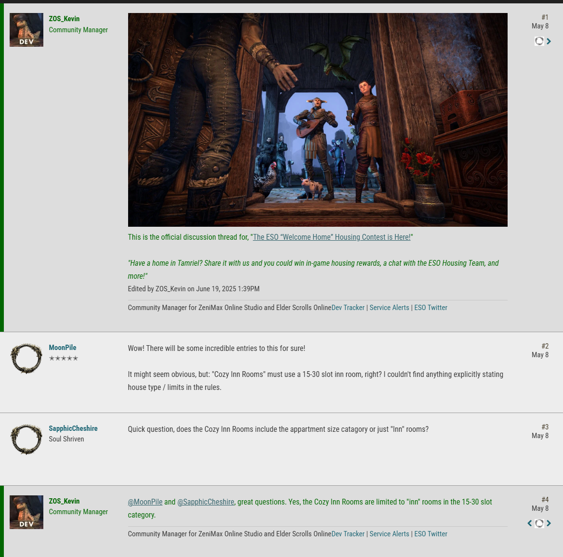
Task: Click the 'May 8' date on post #2
Action: click(x=540, y=355)
